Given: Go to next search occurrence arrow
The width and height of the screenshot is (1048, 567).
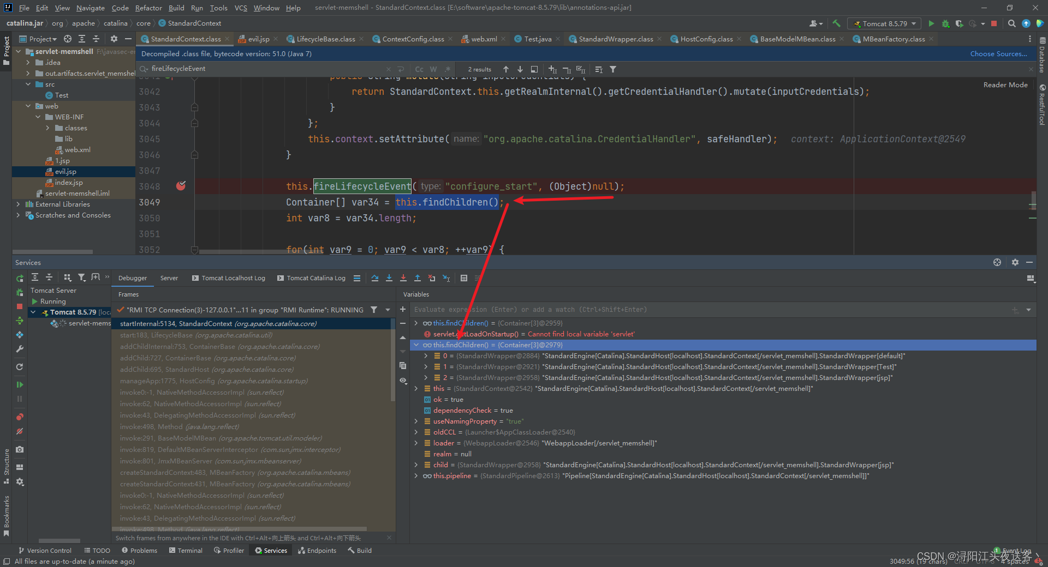Looking at the screenshot, I should click(x=520, y=69).
